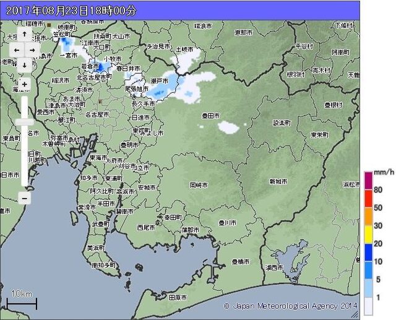Click the 瑞浪市 label on the map
396x320 pixels.
[203, 26]
